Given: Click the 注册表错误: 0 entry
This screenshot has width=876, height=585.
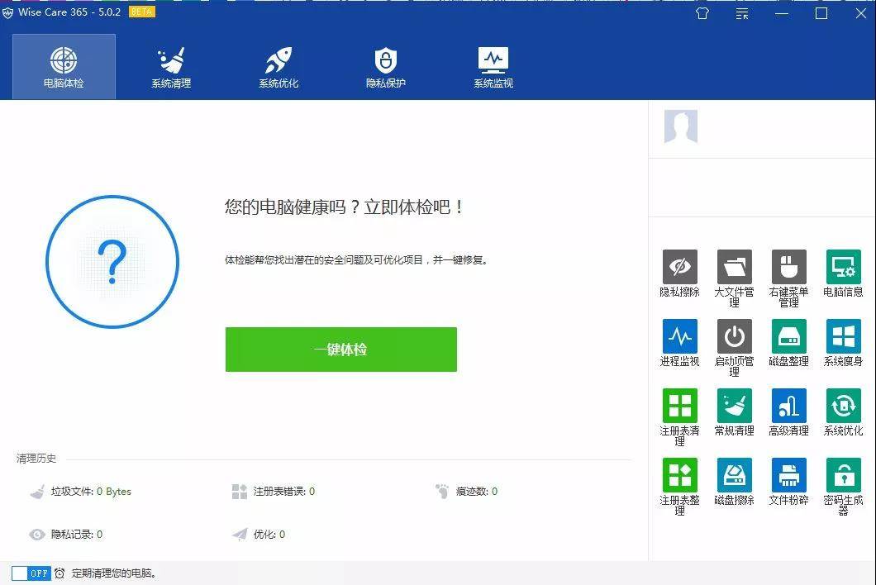Looking at the screenshot, I should coord(274,492).
